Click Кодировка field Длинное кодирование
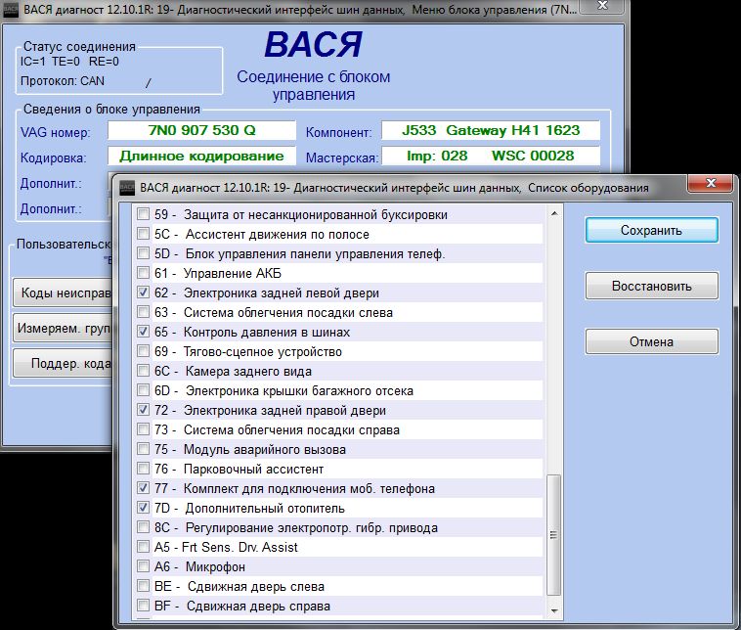Screen dimensions: 741x630 [x=201, y=156]
